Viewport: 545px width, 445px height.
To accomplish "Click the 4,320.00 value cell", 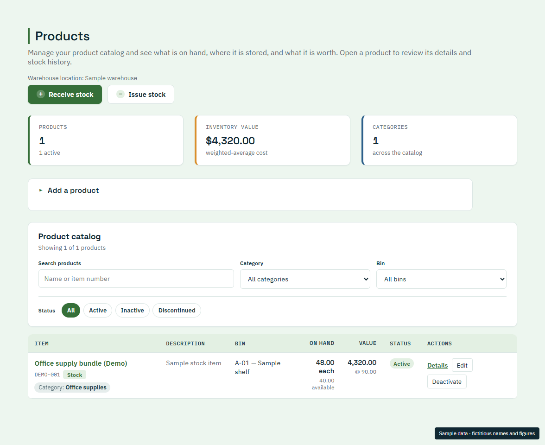I will click(362, 362).
